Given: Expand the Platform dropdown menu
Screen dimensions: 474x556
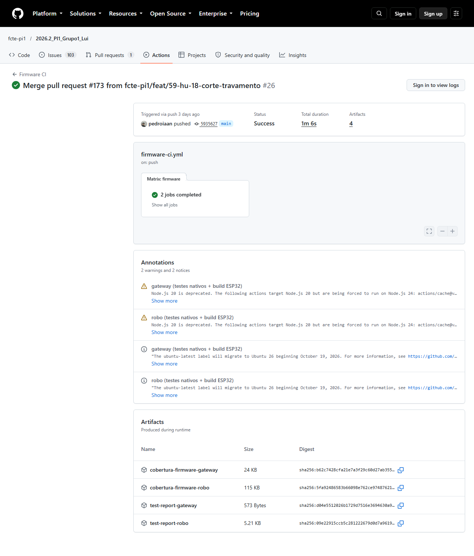Looking at the screenshot, I should tap(47, 13).
